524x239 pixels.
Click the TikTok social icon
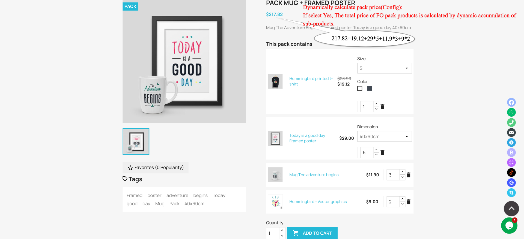tap(511, 173)
